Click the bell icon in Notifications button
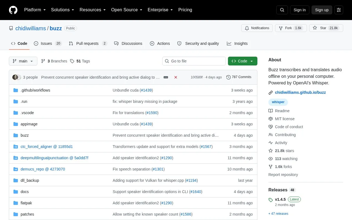This screenshot has height=220, width=352. click(x=247, y=28)
